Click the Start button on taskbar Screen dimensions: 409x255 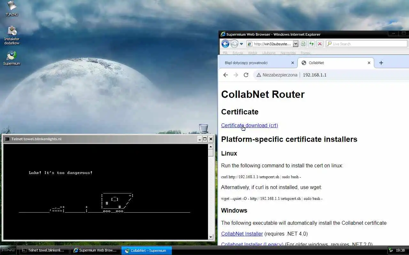click(8, 251)
